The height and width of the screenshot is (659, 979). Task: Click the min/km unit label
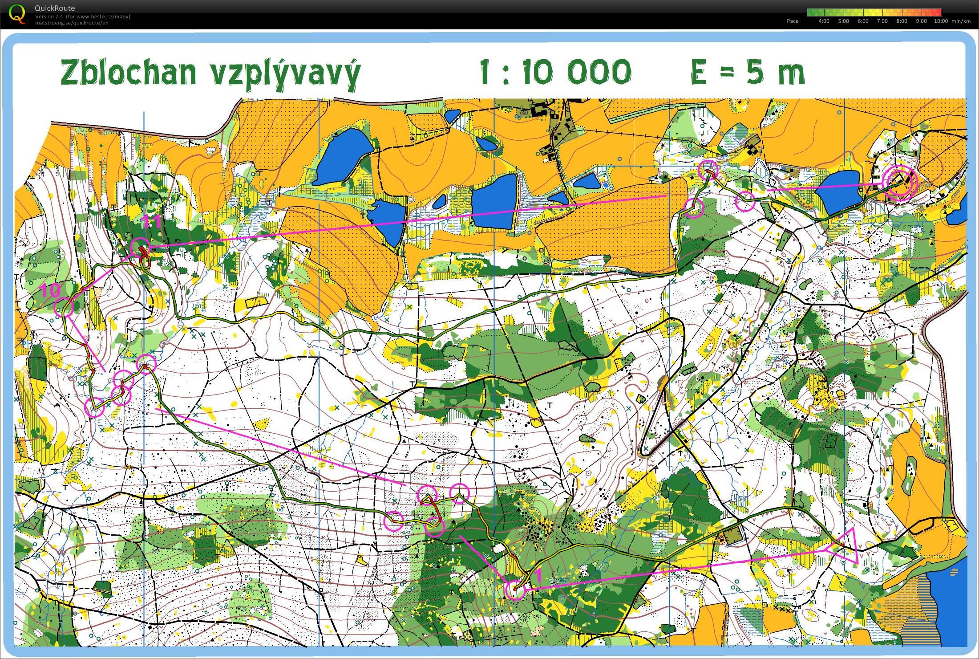[x=961, y=21]
